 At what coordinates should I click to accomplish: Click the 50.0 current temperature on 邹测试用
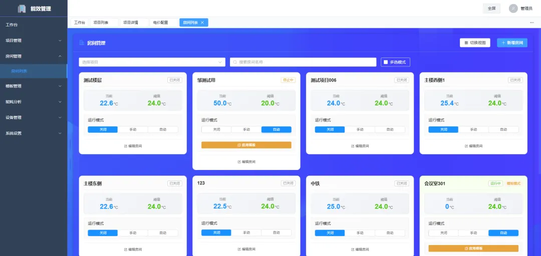[x=220, y=103]
